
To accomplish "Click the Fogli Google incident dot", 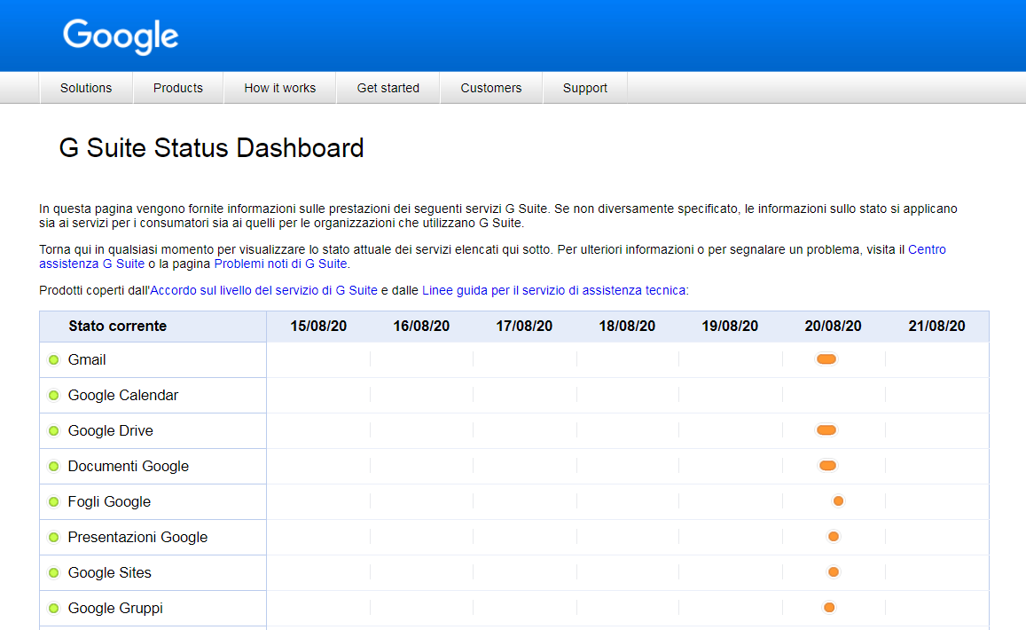I will 838,500.
